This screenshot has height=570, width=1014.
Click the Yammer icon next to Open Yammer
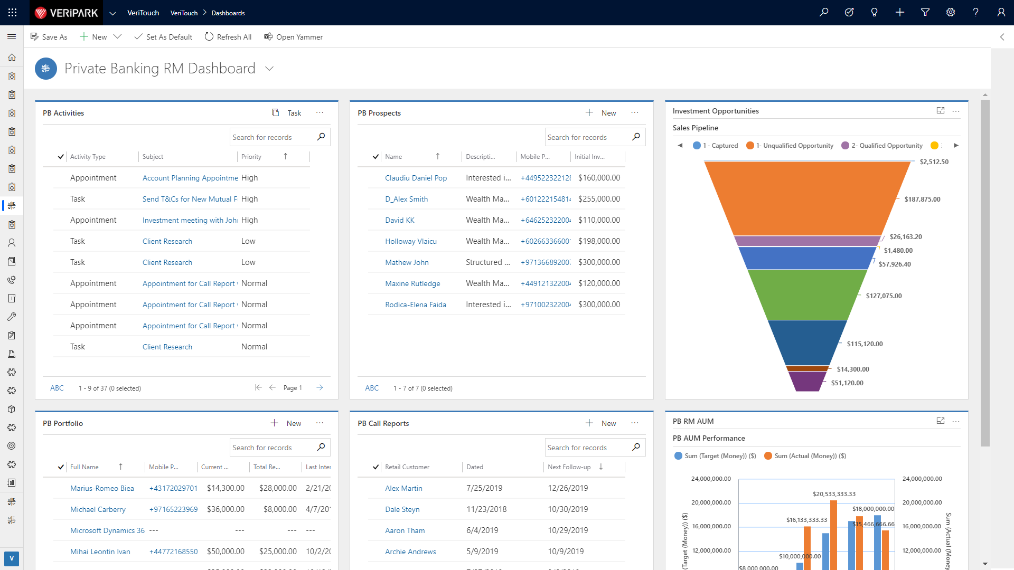[267, 36]
